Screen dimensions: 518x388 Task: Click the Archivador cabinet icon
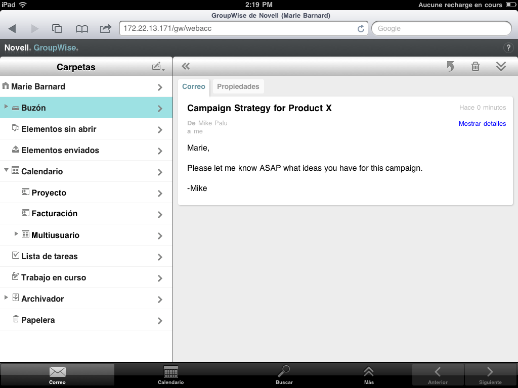click(x=16, y=298)
